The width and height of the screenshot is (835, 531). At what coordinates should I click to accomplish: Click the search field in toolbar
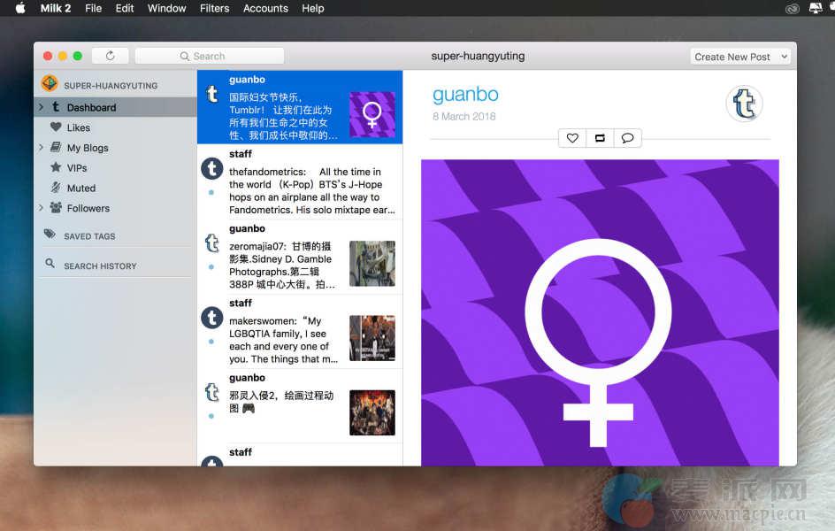pos(210,56)
